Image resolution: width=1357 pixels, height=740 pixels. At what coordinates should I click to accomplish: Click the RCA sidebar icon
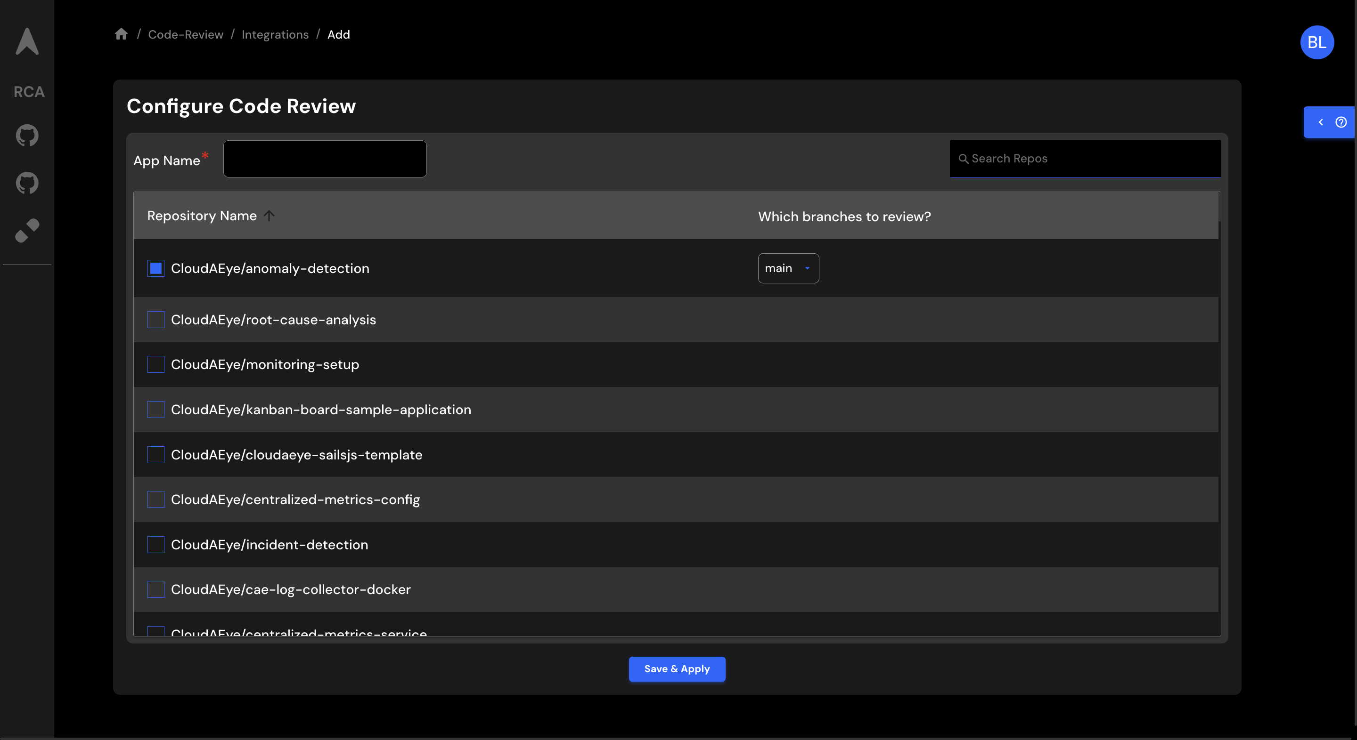(28, 91)
